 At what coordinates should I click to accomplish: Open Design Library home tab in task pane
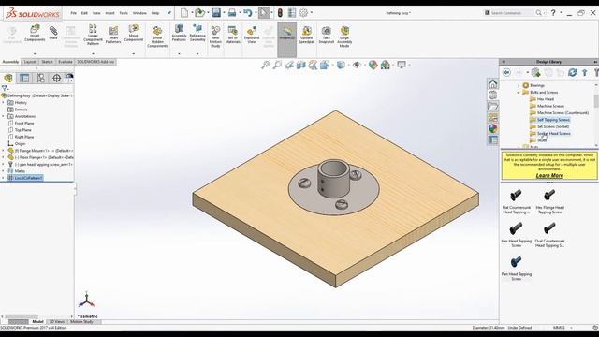click(x=493, y=83)
